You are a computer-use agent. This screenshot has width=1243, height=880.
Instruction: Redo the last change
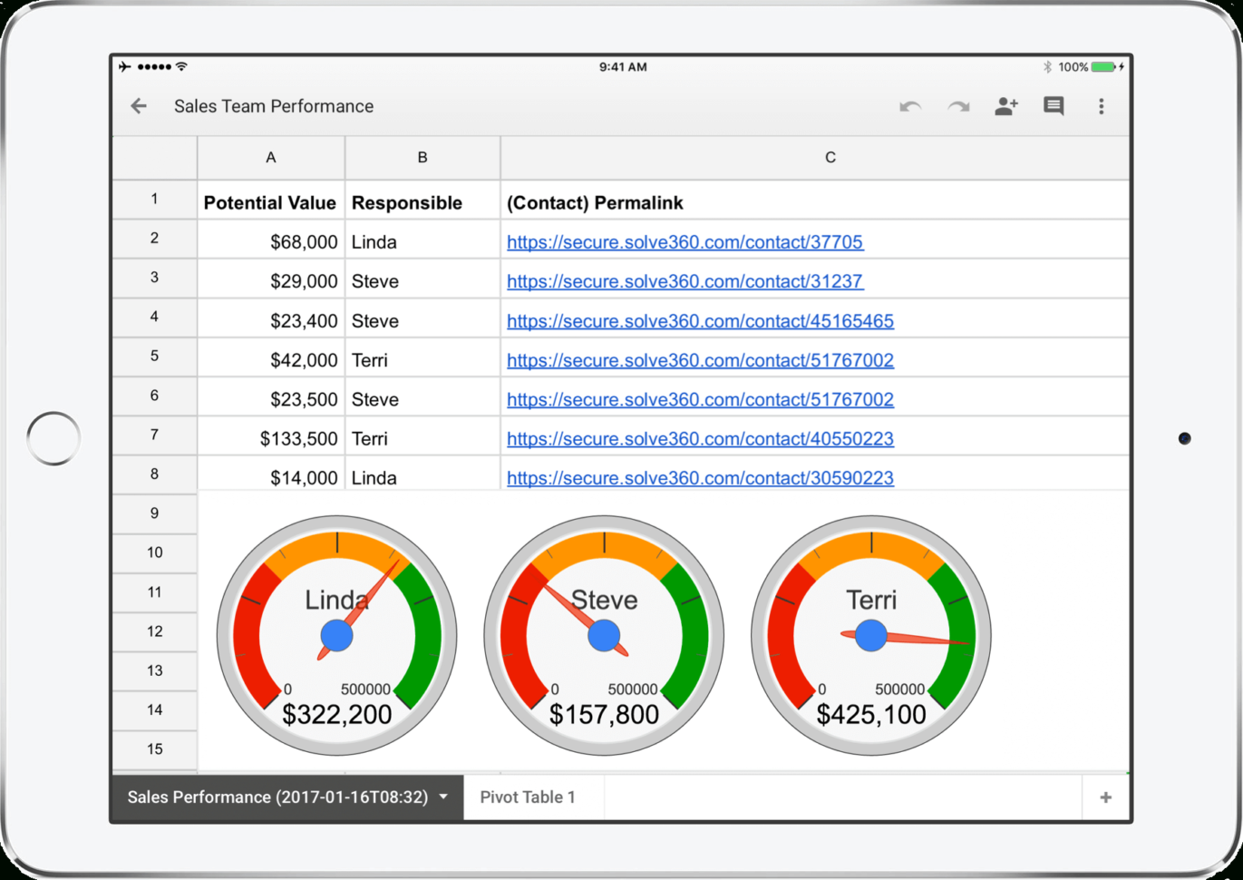point(957,105)
